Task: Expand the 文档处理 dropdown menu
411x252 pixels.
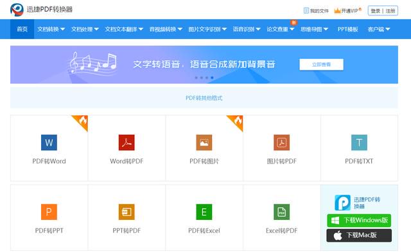Action: (x=85, y=29)
